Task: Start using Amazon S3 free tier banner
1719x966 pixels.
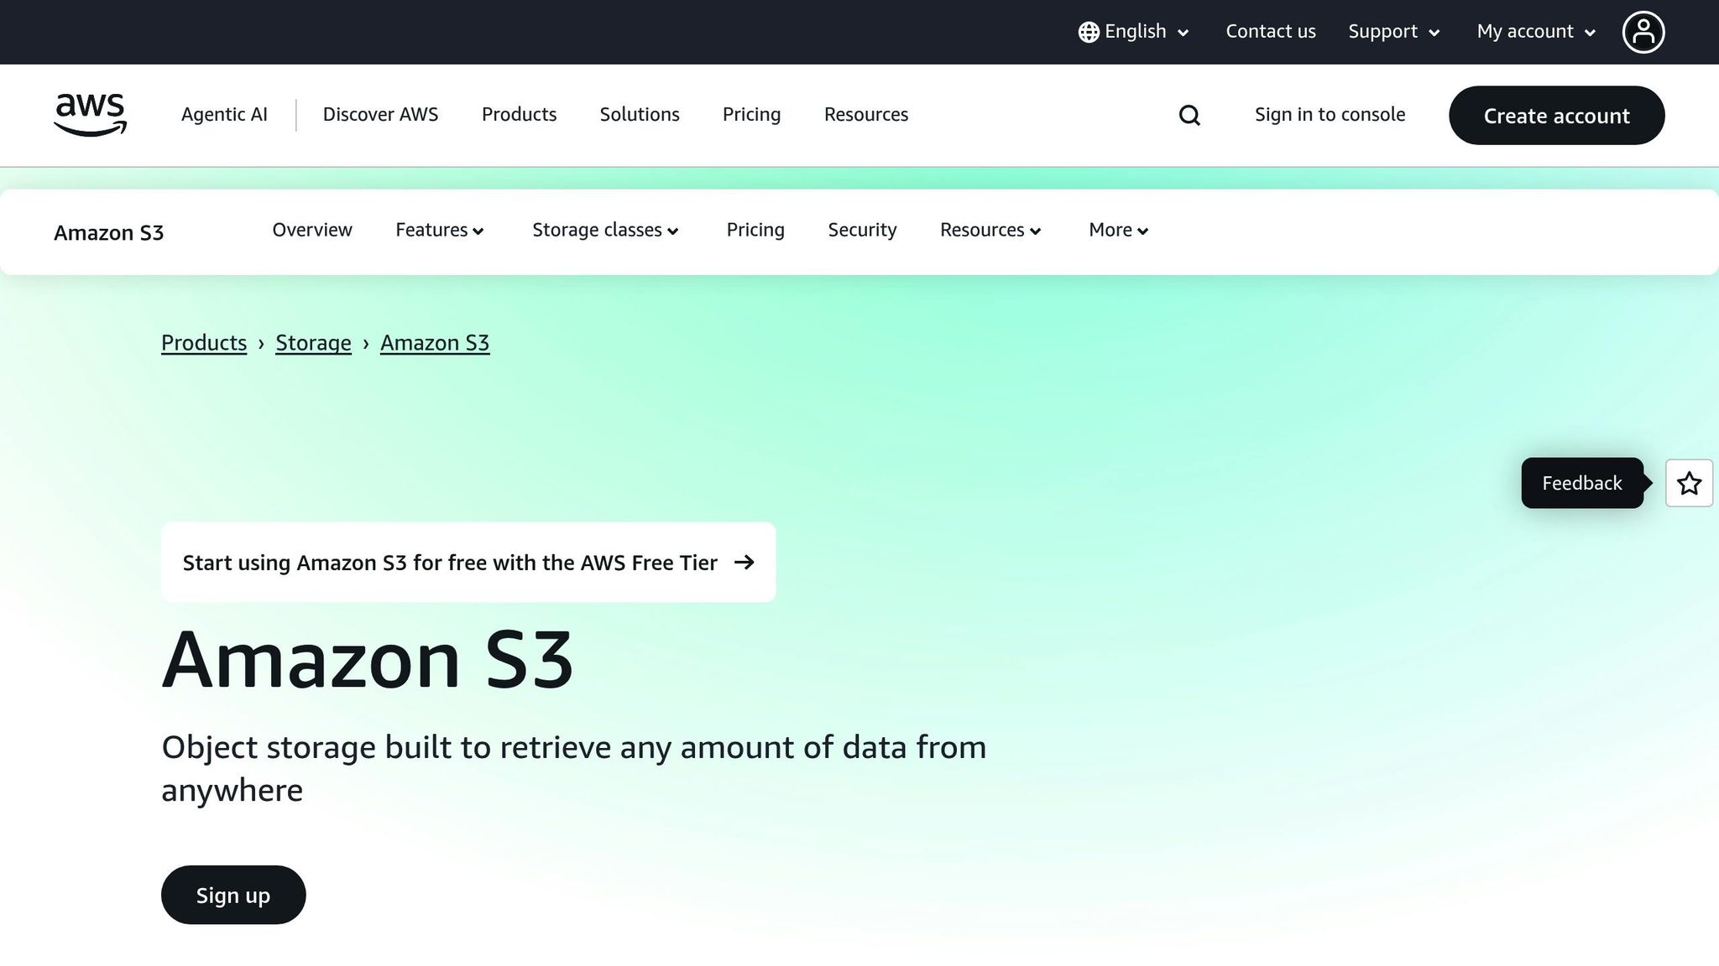Action: pyautogui.click(x=468, y=562)
